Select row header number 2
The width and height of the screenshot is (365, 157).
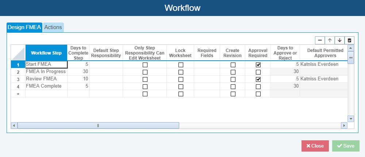pos(18,72)
